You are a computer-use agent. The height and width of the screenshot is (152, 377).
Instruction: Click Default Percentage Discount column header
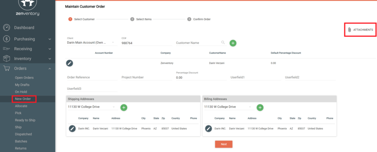286,53
